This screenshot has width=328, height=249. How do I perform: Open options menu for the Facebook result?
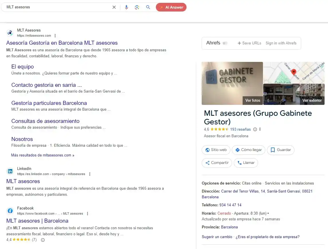point(87,214)
